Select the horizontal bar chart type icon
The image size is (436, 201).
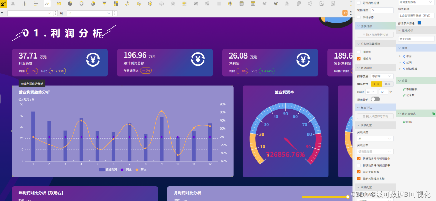point(36,3)
